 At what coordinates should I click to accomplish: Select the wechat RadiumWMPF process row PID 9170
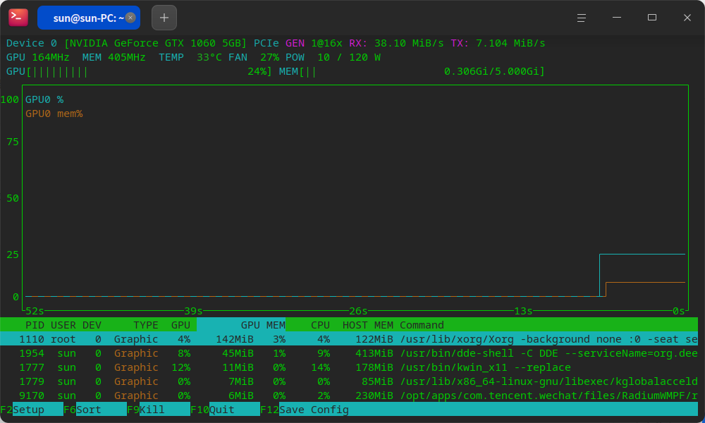click(x=349, y=396)
